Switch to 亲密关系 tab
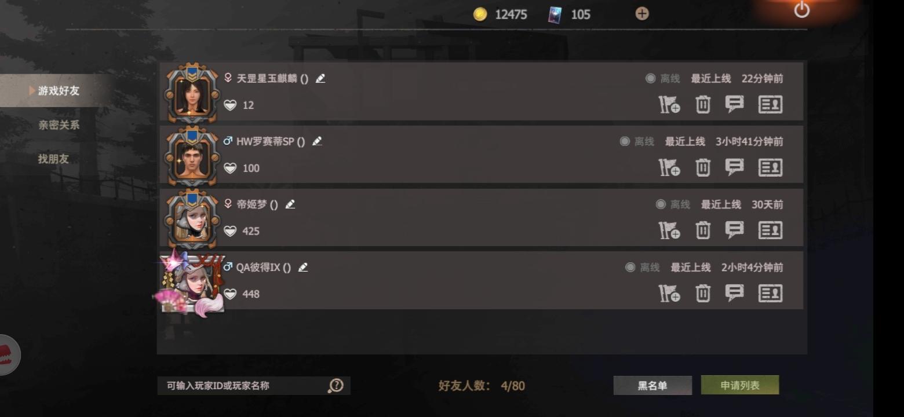This screenshot has height=417, width=904. [x=59, y=125]
